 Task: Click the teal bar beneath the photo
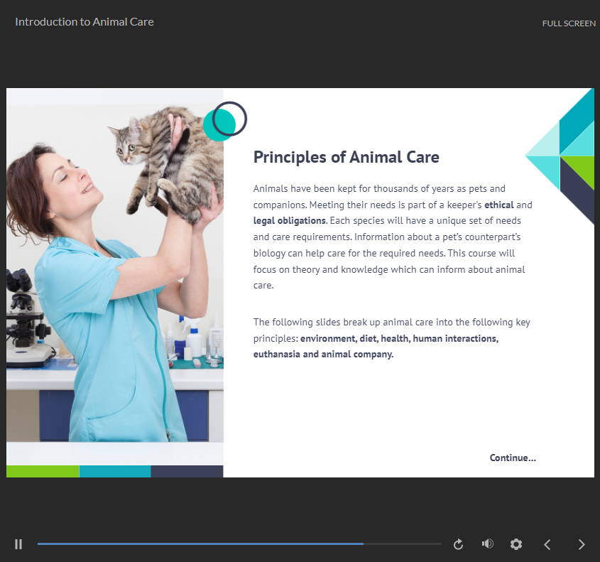point(115,470)
